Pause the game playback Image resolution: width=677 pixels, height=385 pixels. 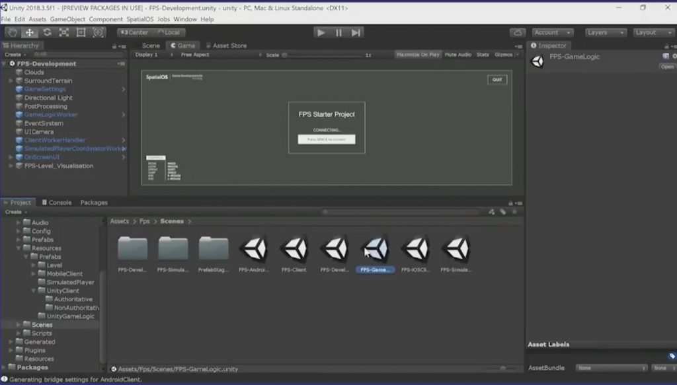(338, 32)
